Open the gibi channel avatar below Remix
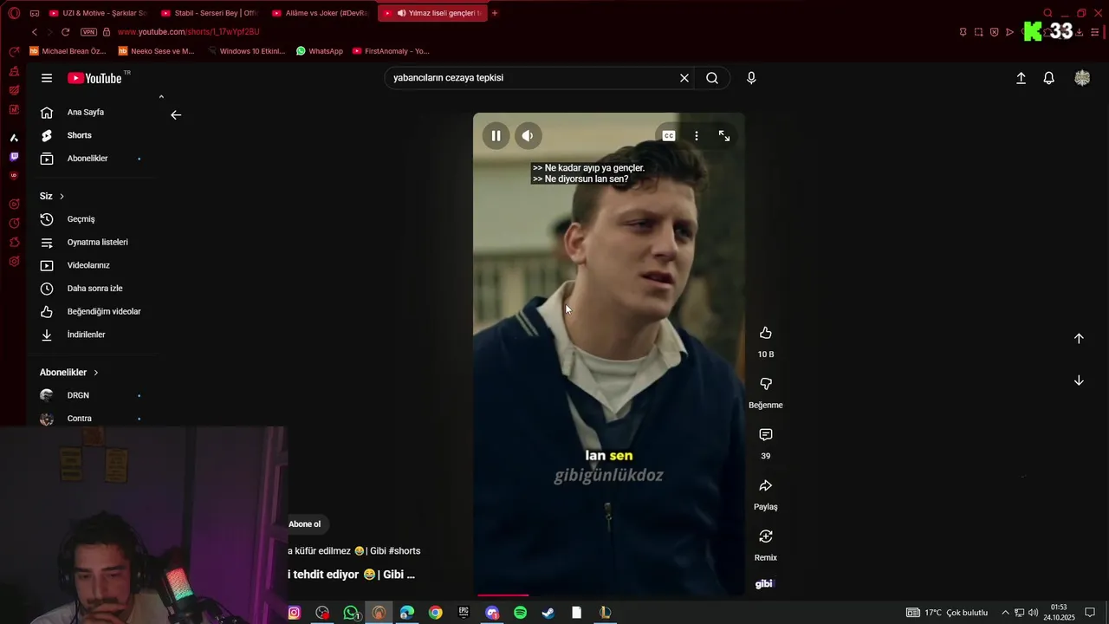The width and height of the screenshot is (1109, 624). (764, 584)
